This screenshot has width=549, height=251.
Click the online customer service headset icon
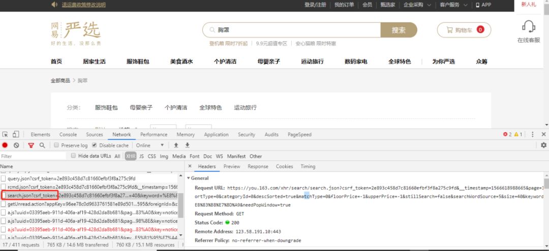click(528, 26)
